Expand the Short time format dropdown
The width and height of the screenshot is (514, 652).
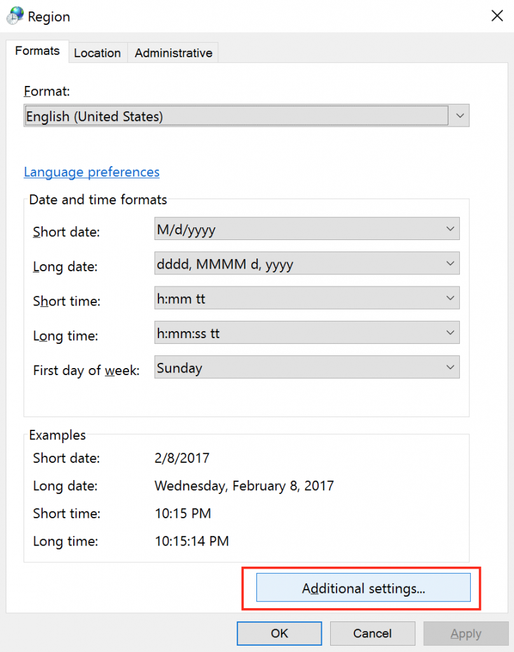[x=307, y=298]
